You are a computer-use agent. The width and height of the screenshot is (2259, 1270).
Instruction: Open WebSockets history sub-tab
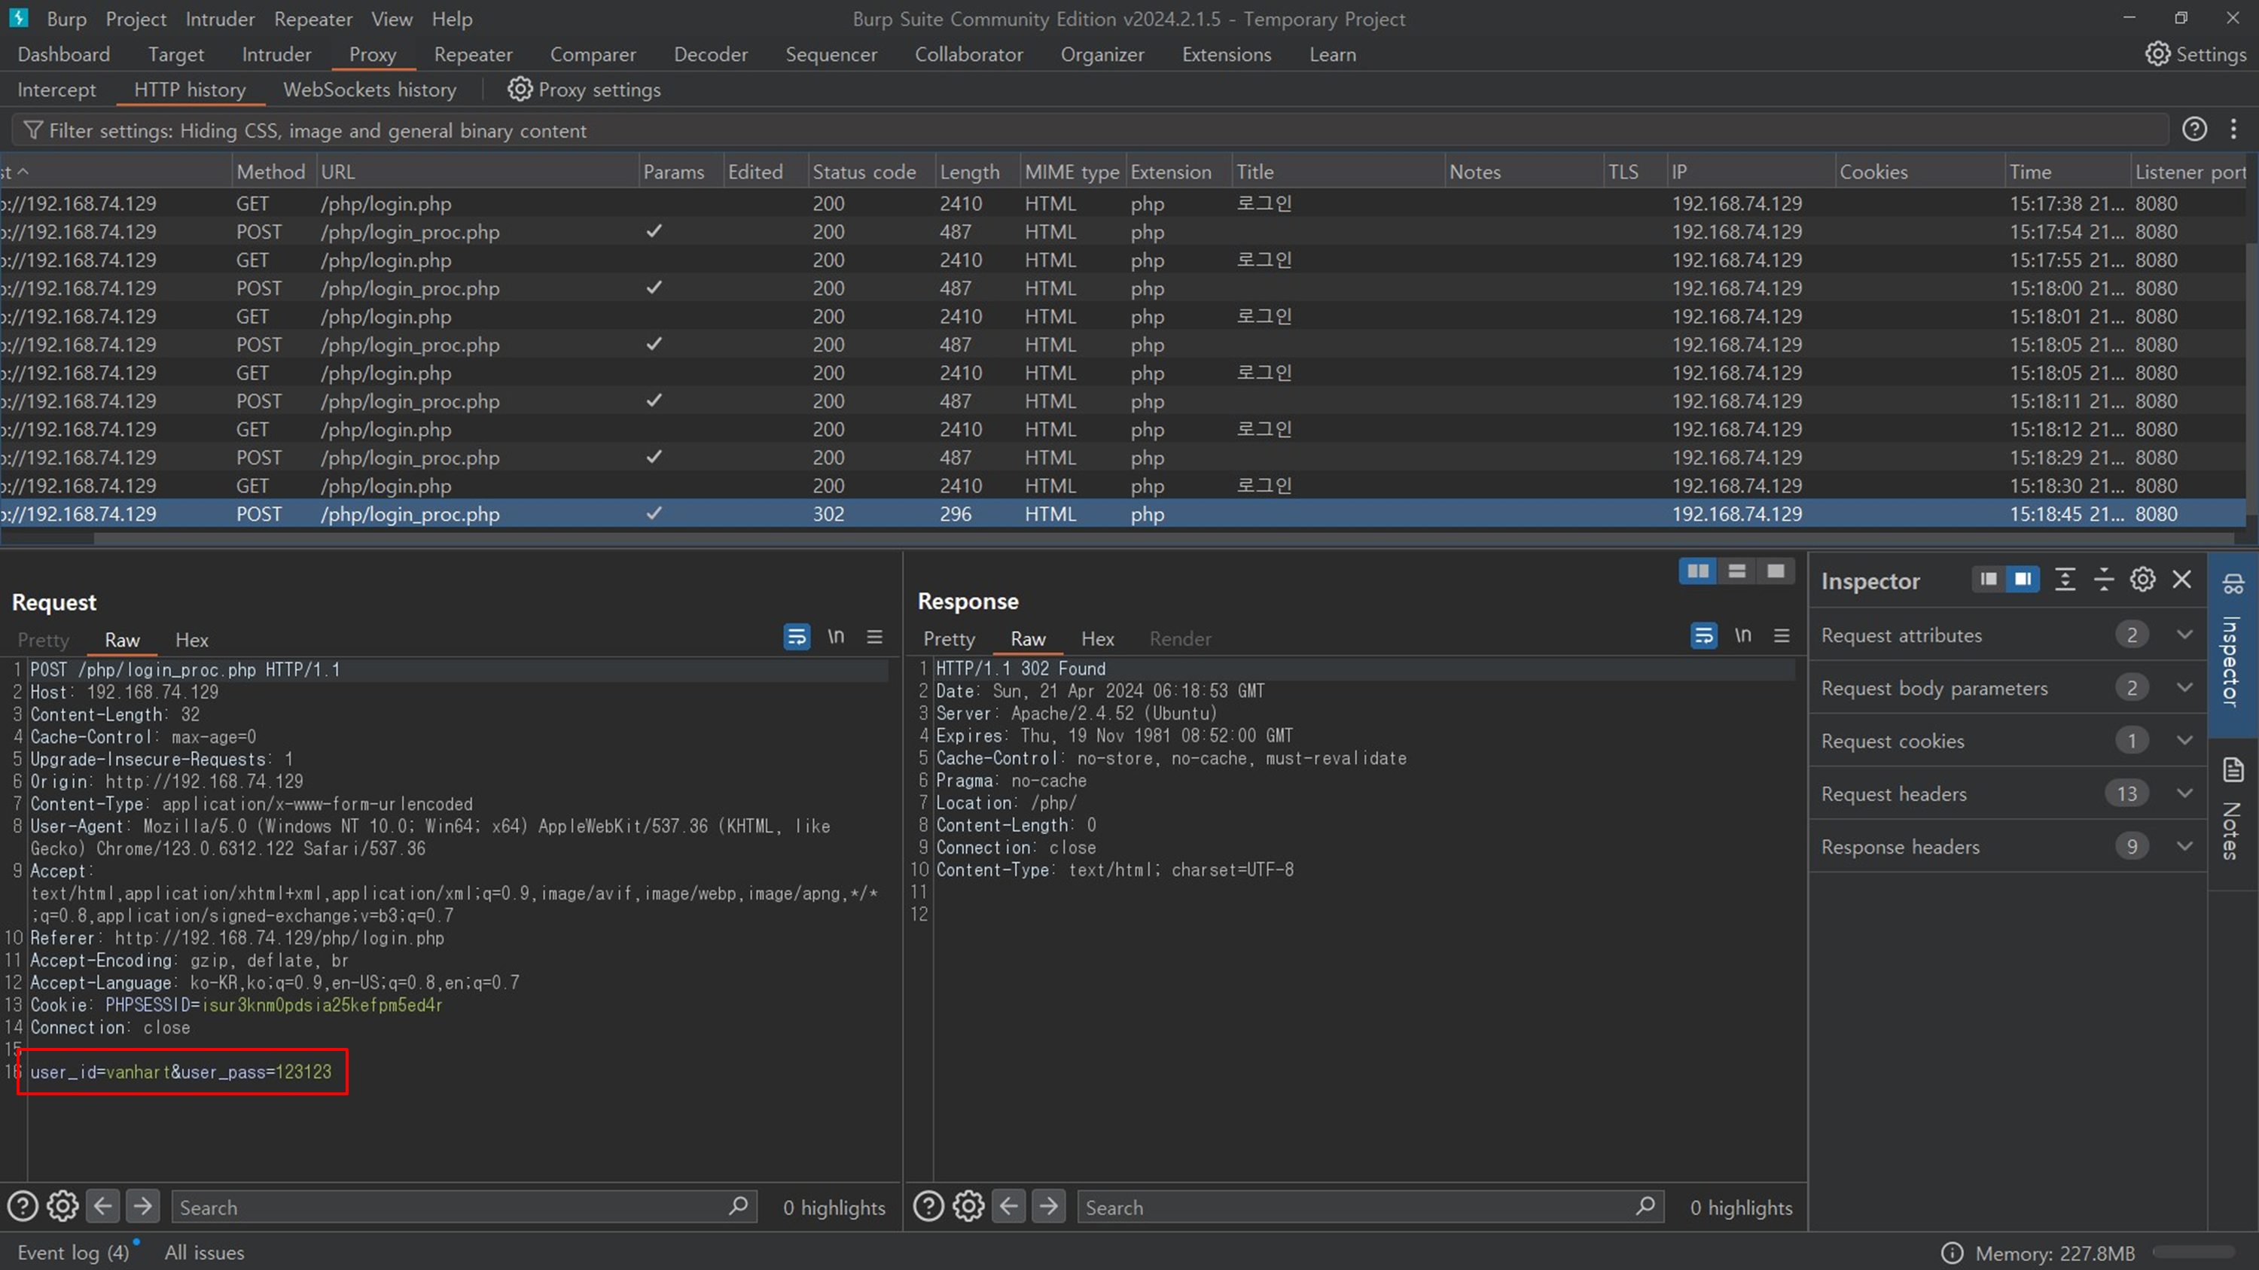point(369,90)
